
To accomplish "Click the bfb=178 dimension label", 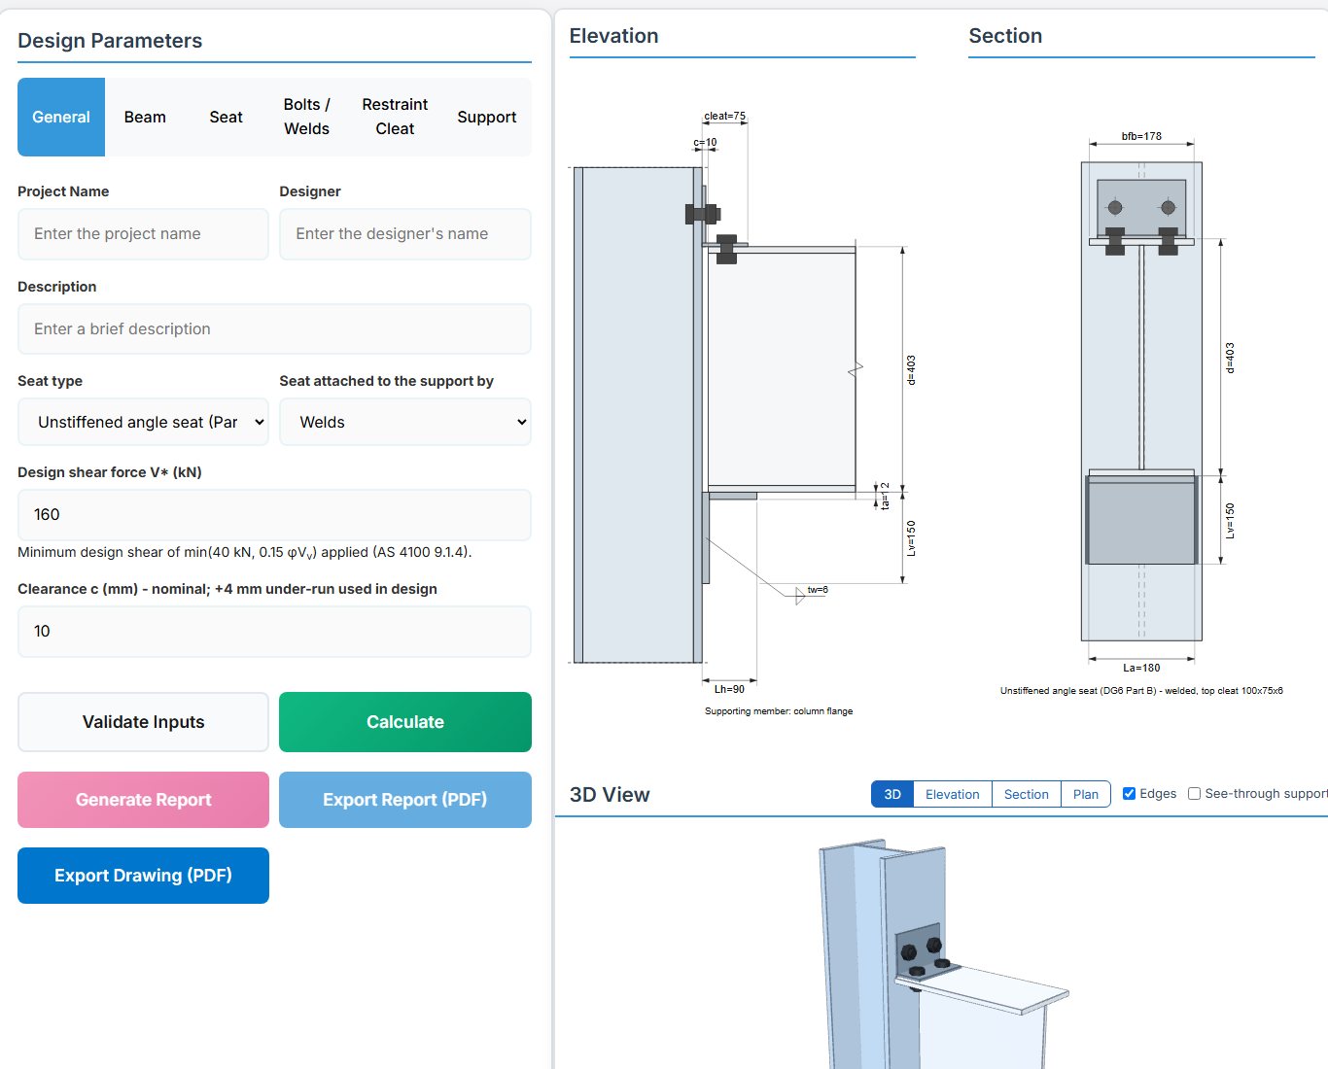I will coord(1141,136).
